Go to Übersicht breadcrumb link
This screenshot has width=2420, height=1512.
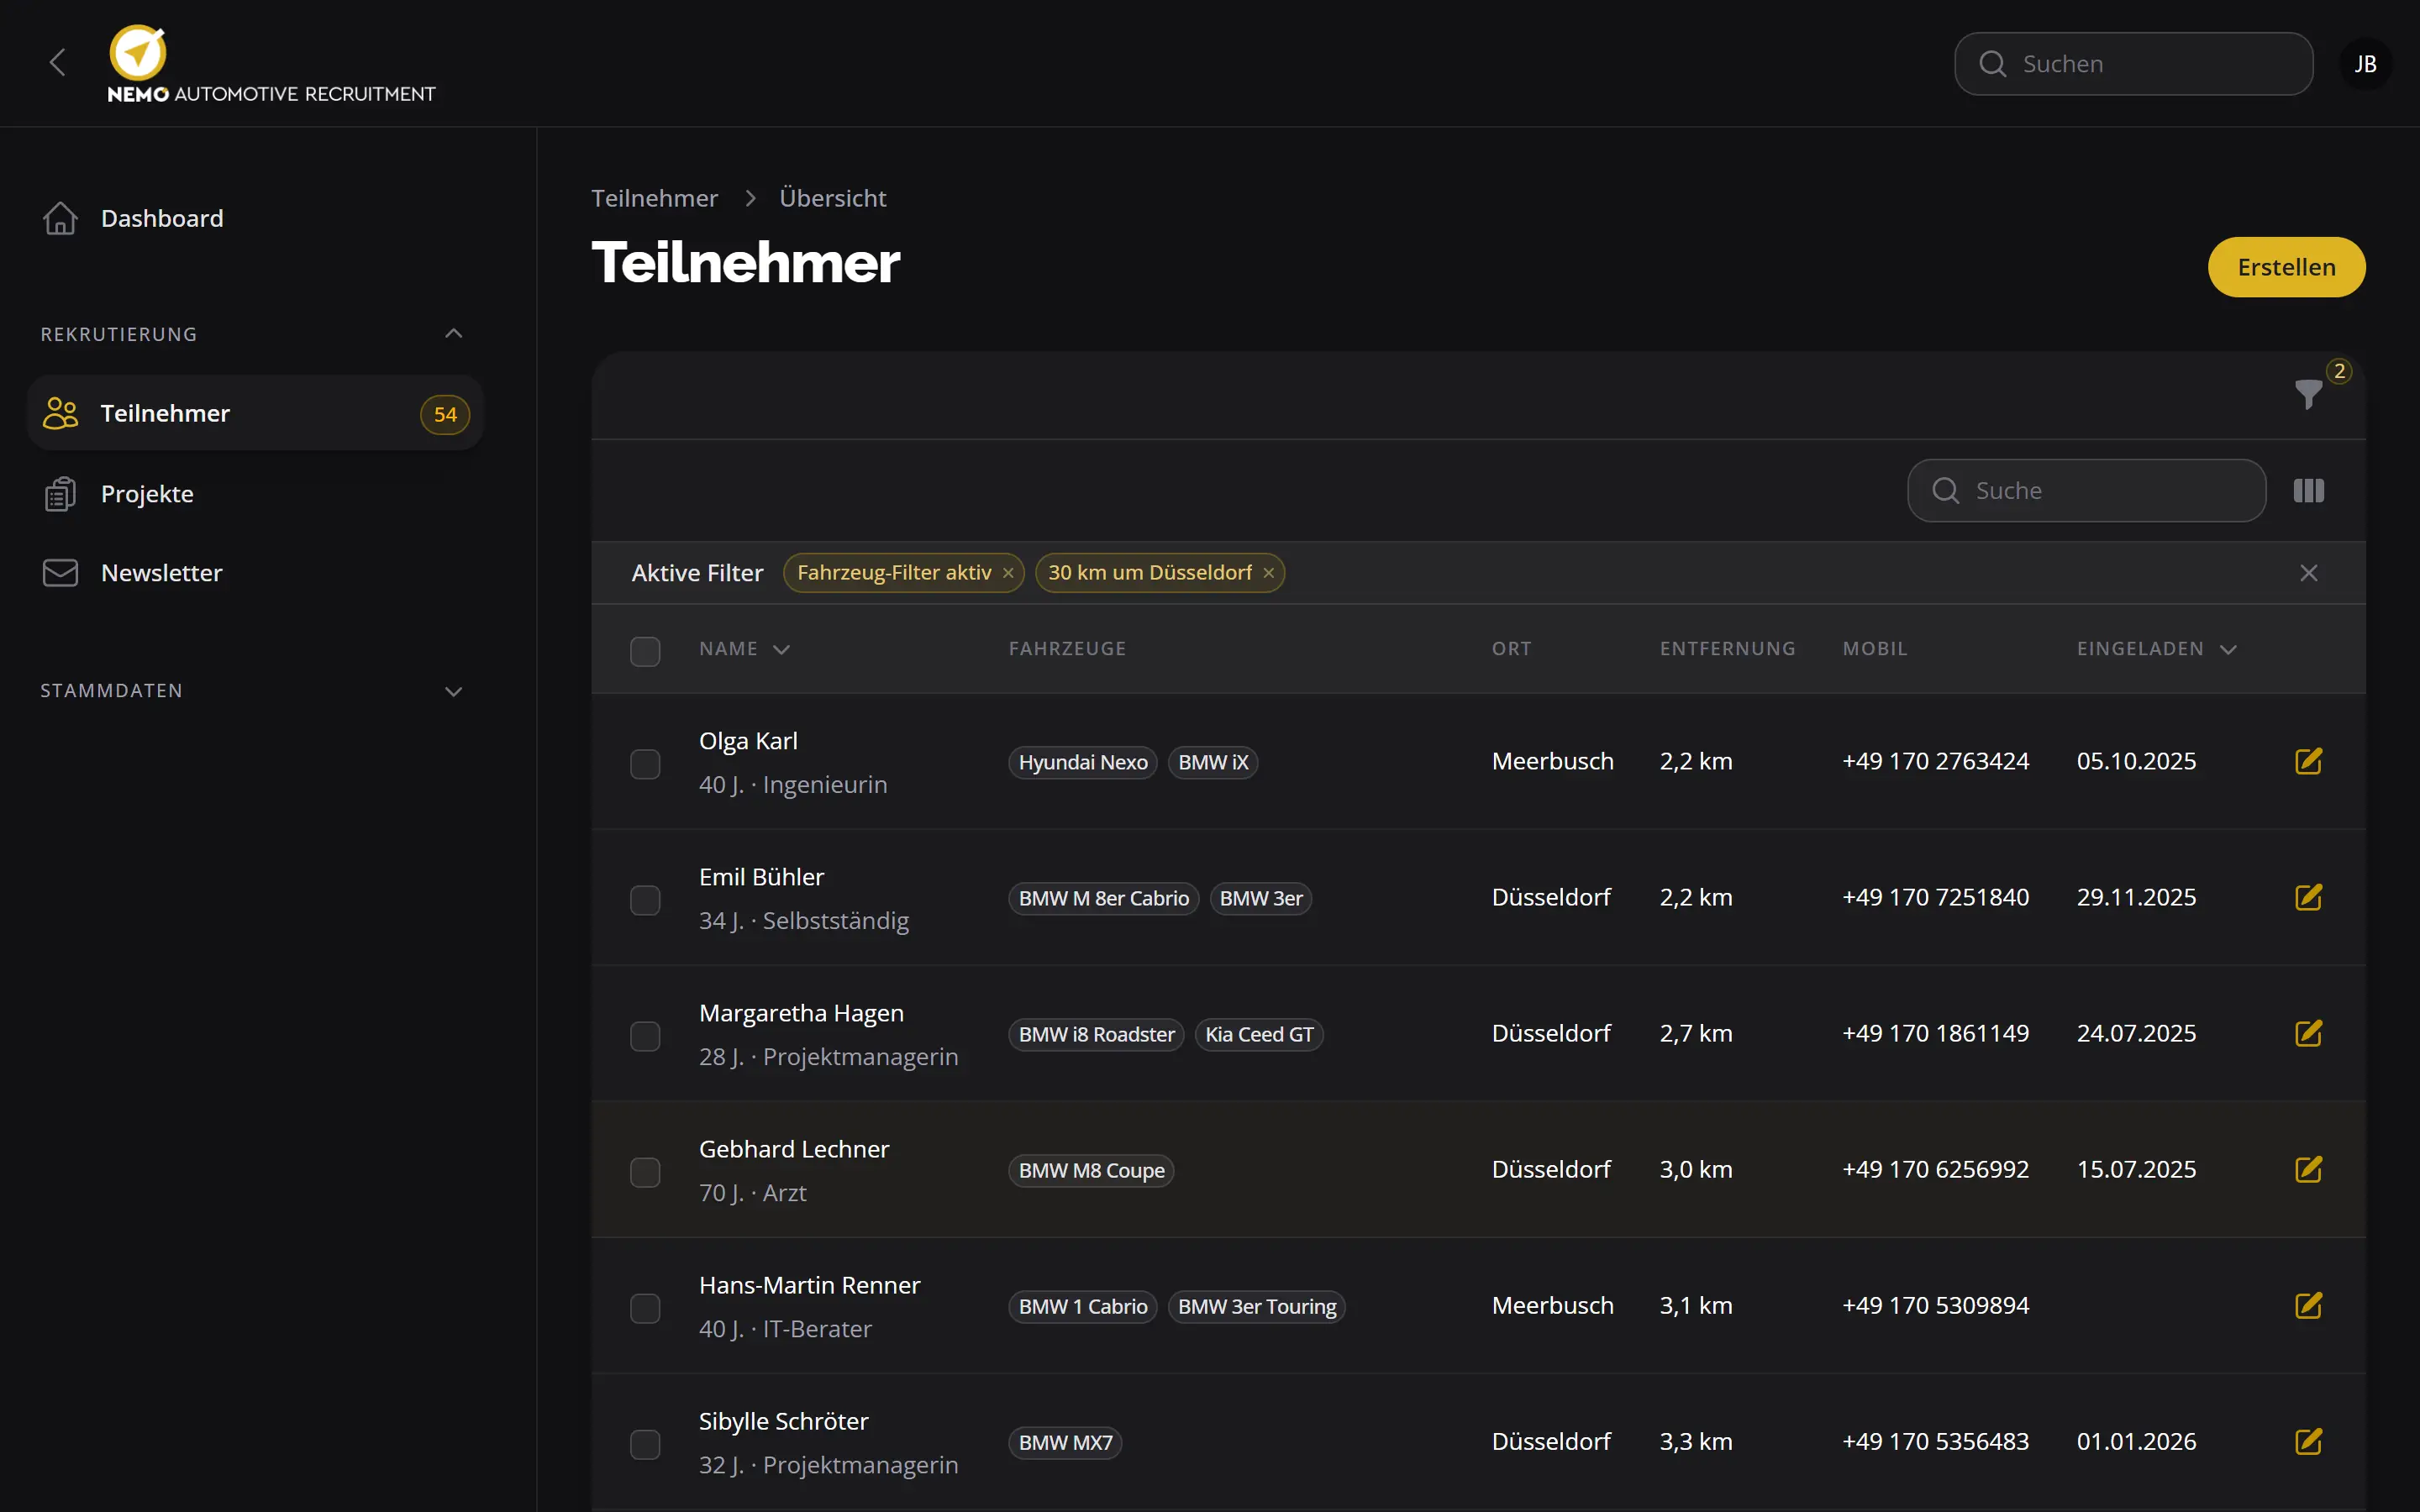(832, 198)
